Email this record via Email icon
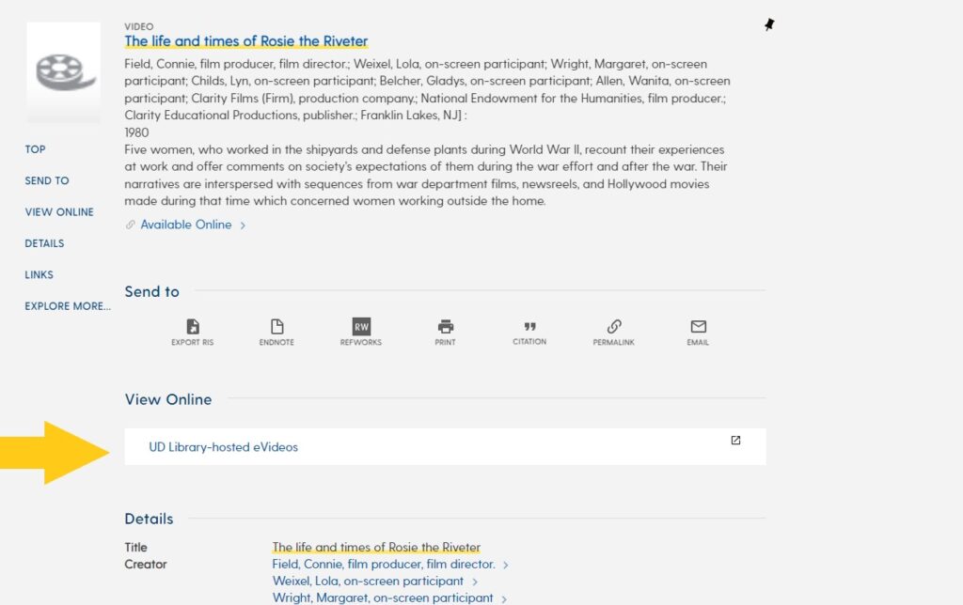Screen dimensions: 963x605 click(699, 326)
